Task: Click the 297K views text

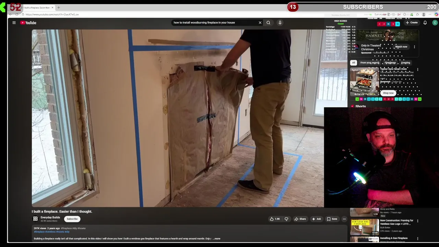Action: click(40, 228)
